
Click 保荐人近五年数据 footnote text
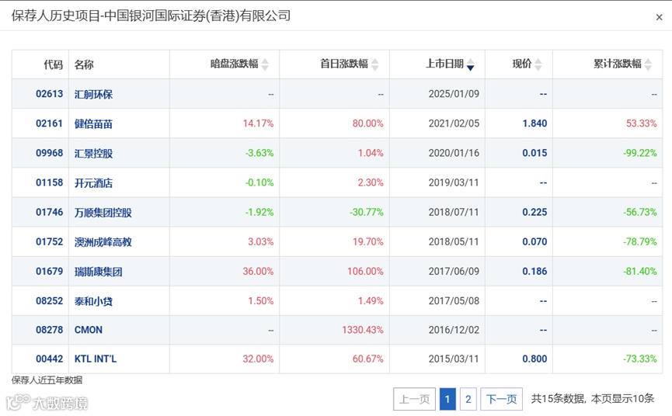click(47, 380)
